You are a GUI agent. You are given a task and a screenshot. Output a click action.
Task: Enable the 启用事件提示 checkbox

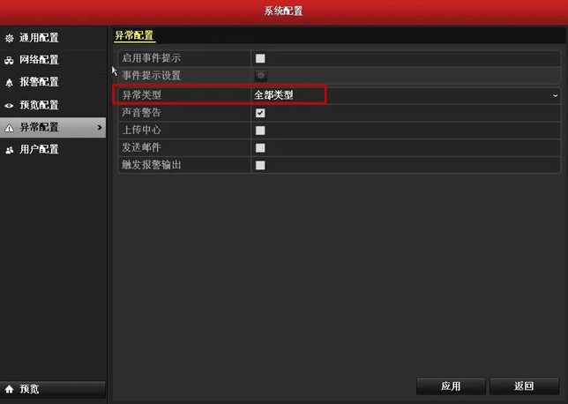[x=260, y=58]
